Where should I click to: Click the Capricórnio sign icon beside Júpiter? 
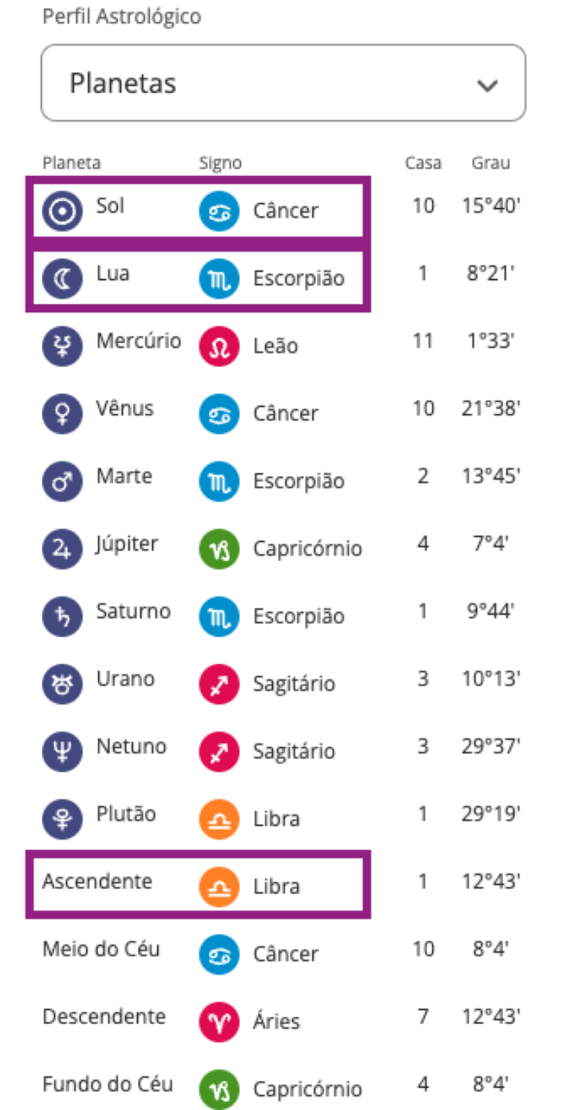point(219,549)
